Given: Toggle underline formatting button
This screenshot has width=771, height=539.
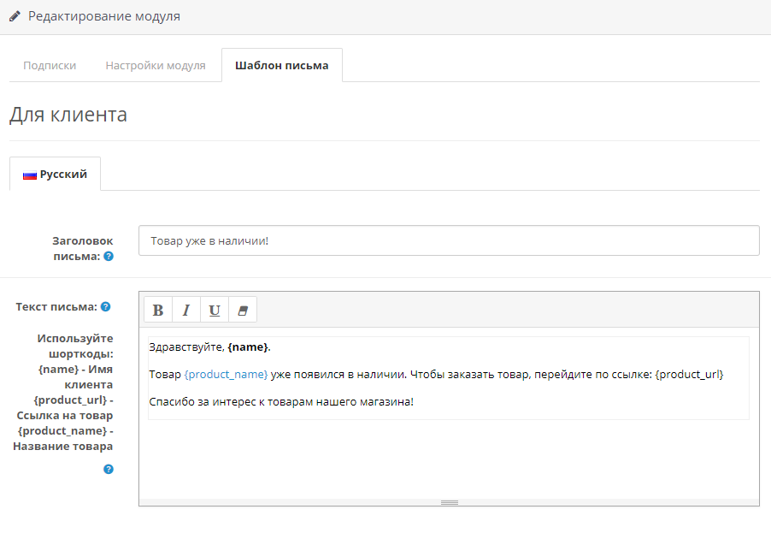Looking at the screenshot, I should pos(215,310).
